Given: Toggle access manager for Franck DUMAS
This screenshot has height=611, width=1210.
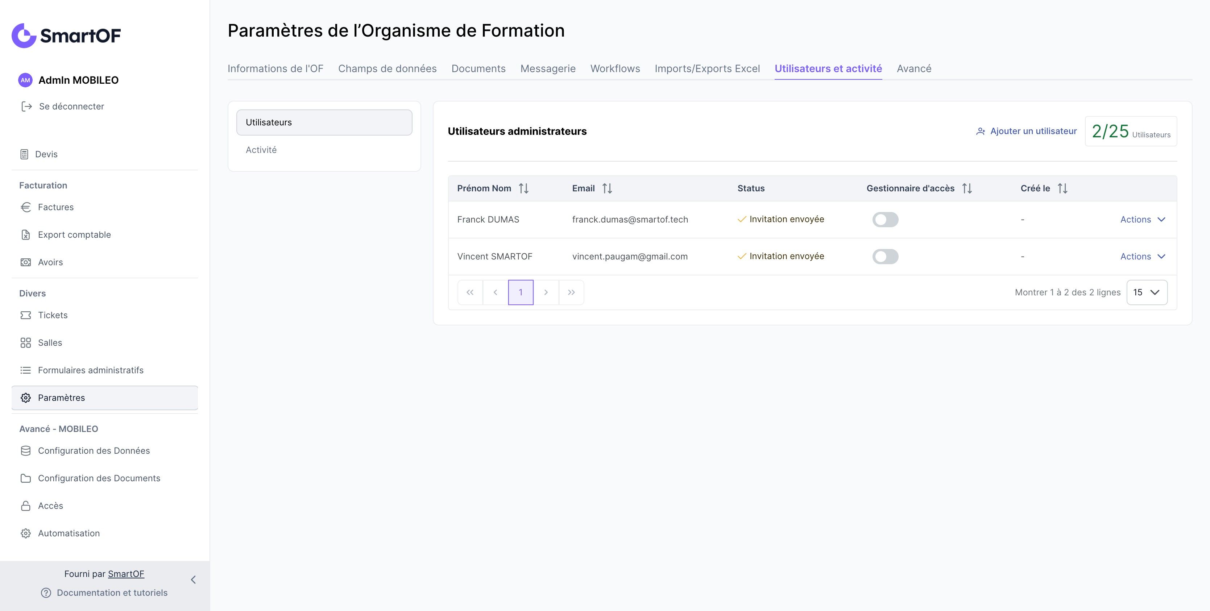Looking at the screenshot, I should point(885,220).
